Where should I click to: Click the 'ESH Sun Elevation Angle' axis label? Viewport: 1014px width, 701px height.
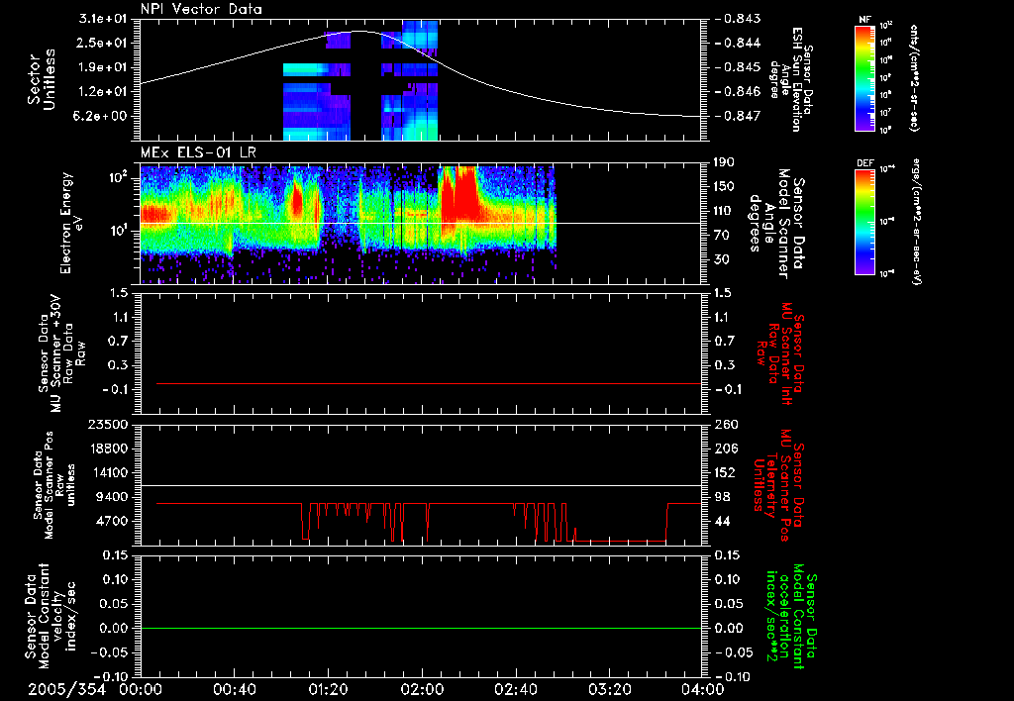click(790, 79)
